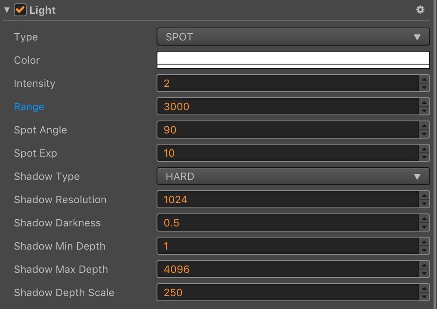The height and width of the screenshot is (309, 437).
Task: Decrease Intensity with the down arrow
Action: tap(424, 87)
